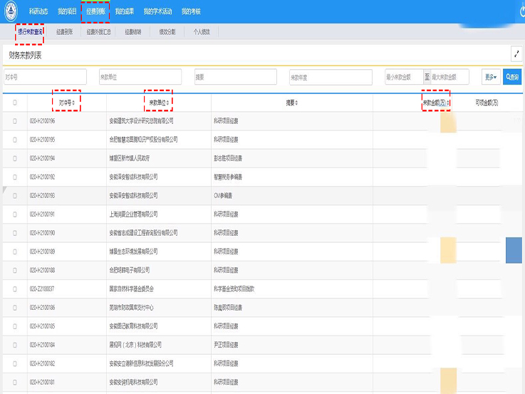525x394 pixels.
Task: Select checkbox for row 020-Z2100037
Action: 15,289
